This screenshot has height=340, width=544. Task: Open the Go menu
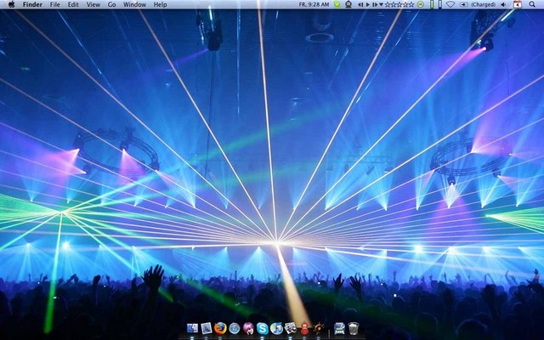coord(111,4)
